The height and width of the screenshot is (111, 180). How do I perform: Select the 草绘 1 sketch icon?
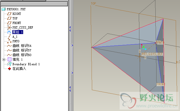click(9, 32)
